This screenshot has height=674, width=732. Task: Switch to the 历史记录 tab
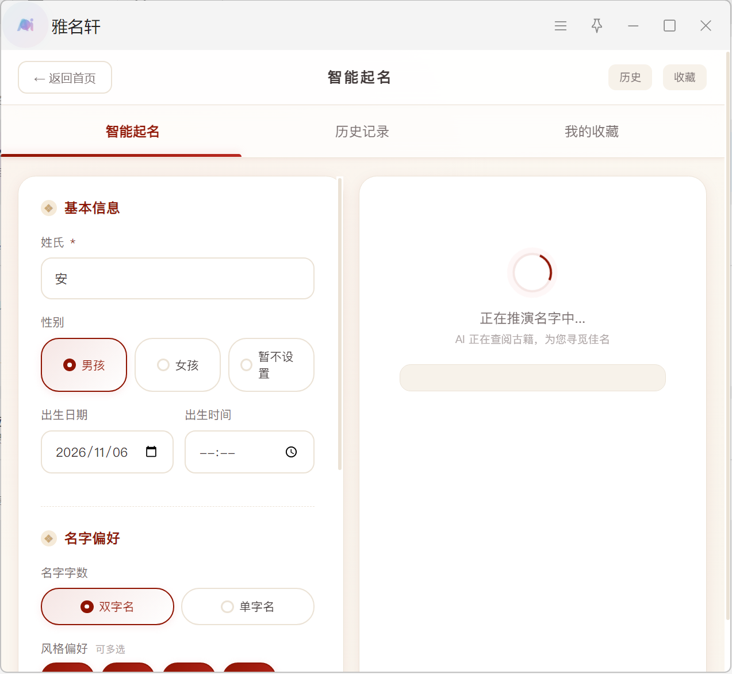[x=362, y=132]
